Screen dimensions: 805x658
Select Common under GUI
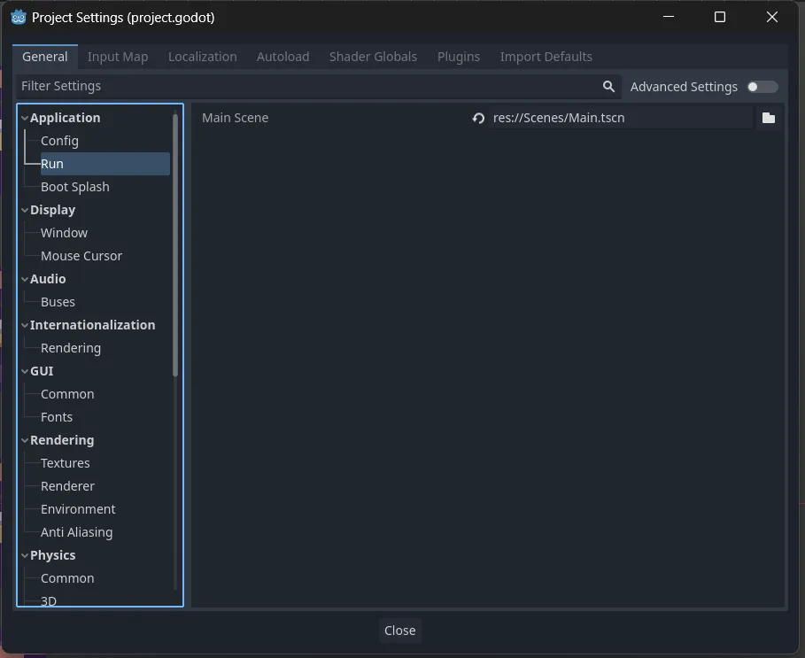click(67, 394)
